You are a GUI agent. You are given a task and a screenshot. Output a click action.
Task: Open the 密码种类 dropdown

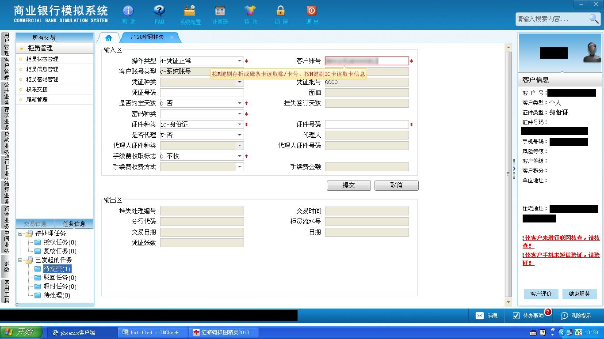[x=240, y=114]
